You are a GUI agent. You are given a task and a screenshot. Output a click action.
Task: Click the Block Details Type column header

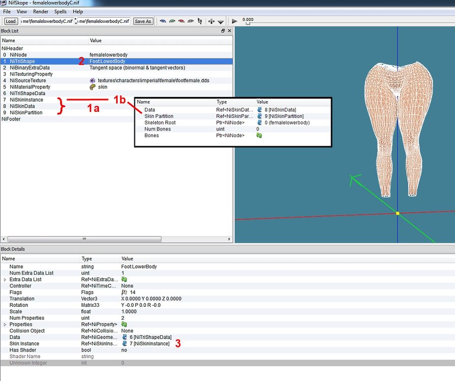point(100,259)
